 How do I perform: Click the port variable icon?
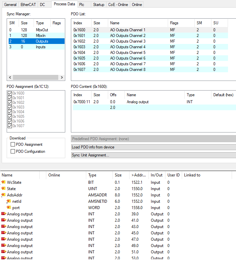pos(9,207)
